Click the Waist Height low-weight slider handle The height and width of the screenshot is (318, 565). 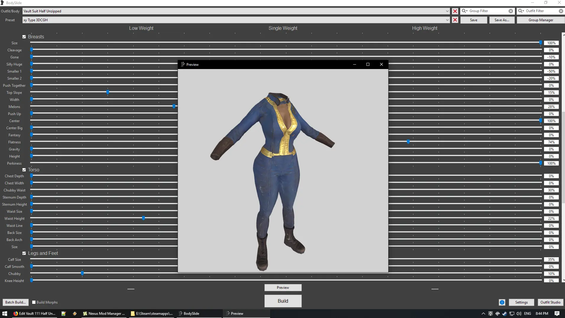(143, 218)
